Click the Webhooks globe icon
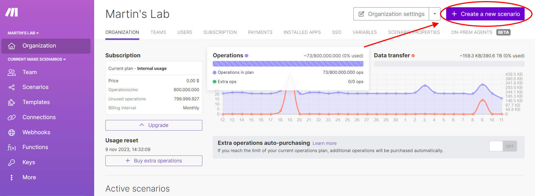Image resolution: width=535 pixels, height=196 pixels. pyautogui.click(x=11, y=133)
